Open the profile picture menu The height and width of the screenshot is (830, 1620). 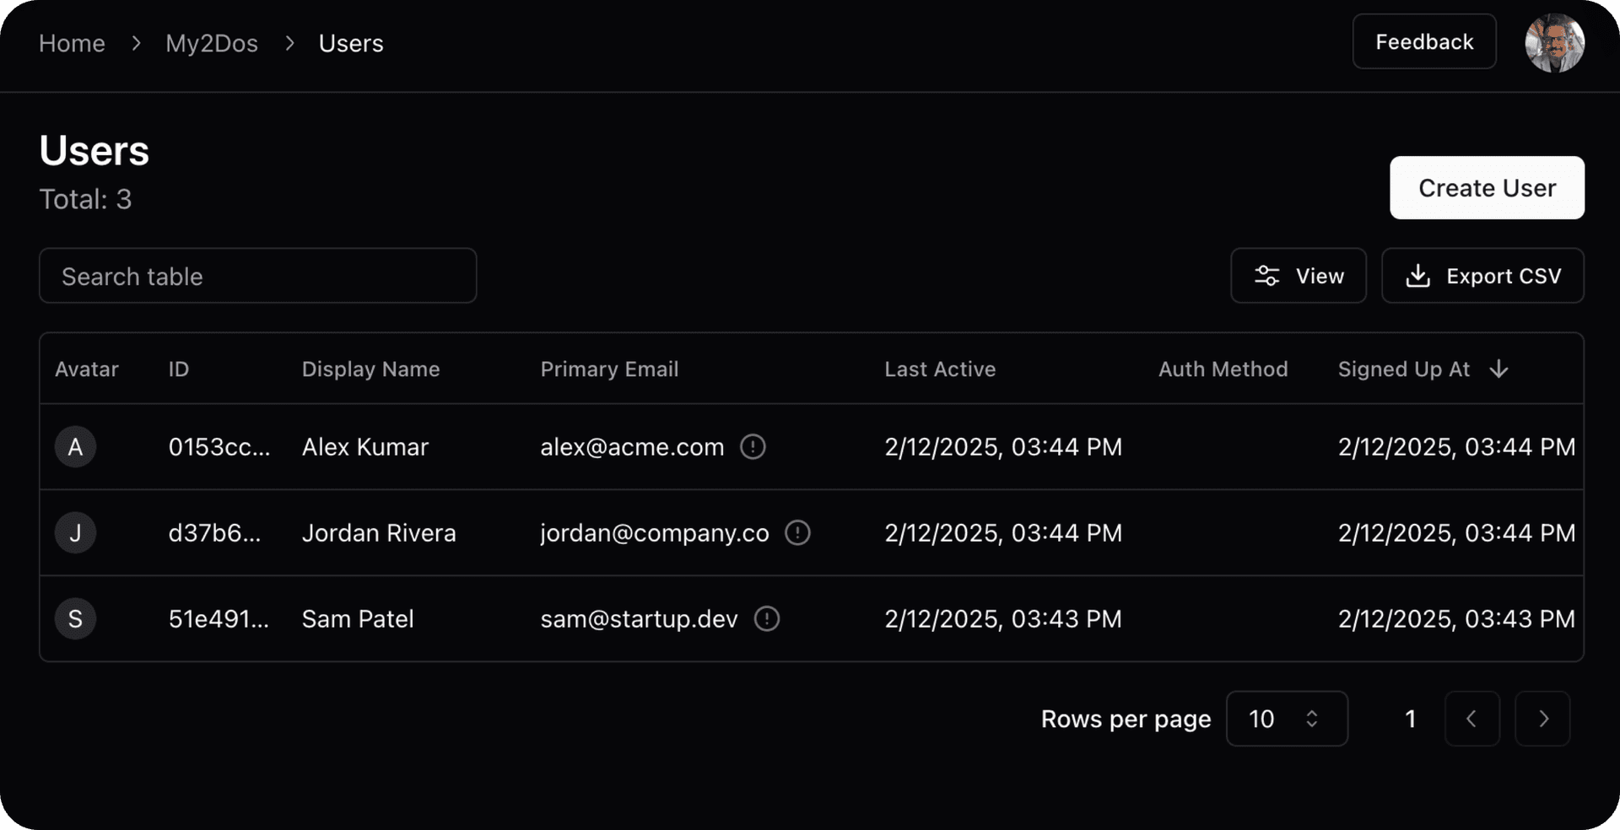[x=1553, y=42]
